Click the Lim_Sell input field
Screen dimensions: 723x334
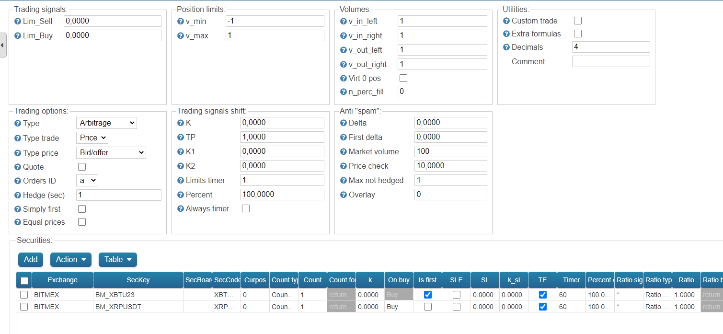pos(113,21)
